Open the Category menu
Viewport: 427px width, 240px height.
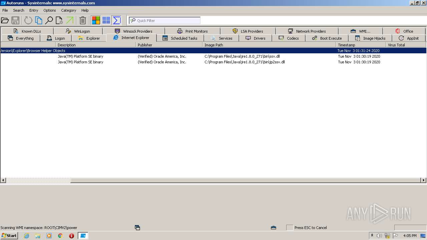(69, 10)
